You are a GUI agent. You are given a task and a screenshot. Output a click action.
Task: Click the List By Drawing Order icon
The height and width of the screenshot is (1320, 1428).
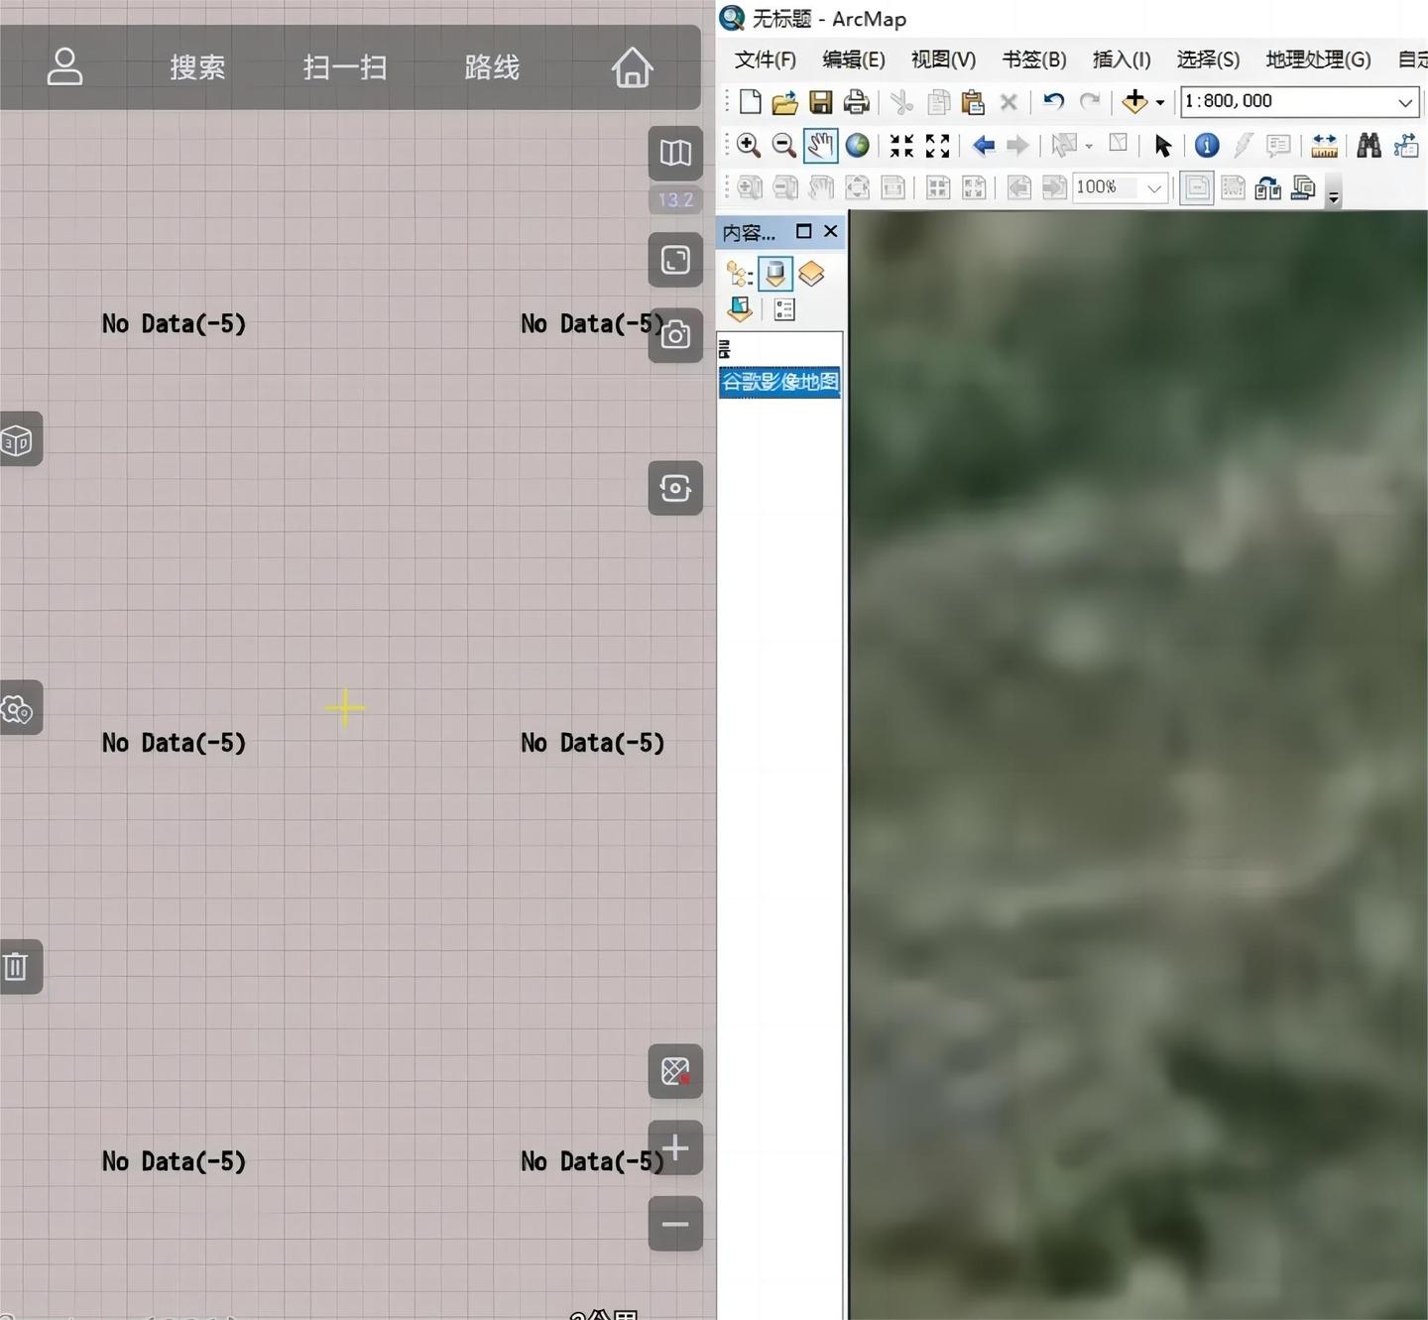tap(739, 274)
